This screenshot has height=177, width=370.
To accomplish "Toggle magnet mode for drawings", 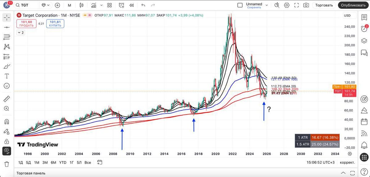I will 7,122.
